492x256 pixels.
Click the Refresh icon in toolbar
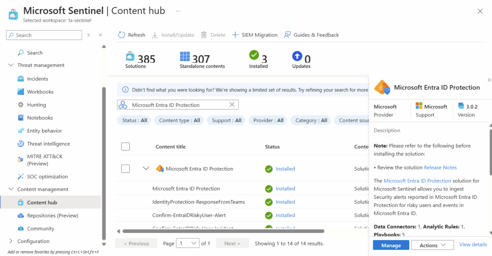point(122,35)
